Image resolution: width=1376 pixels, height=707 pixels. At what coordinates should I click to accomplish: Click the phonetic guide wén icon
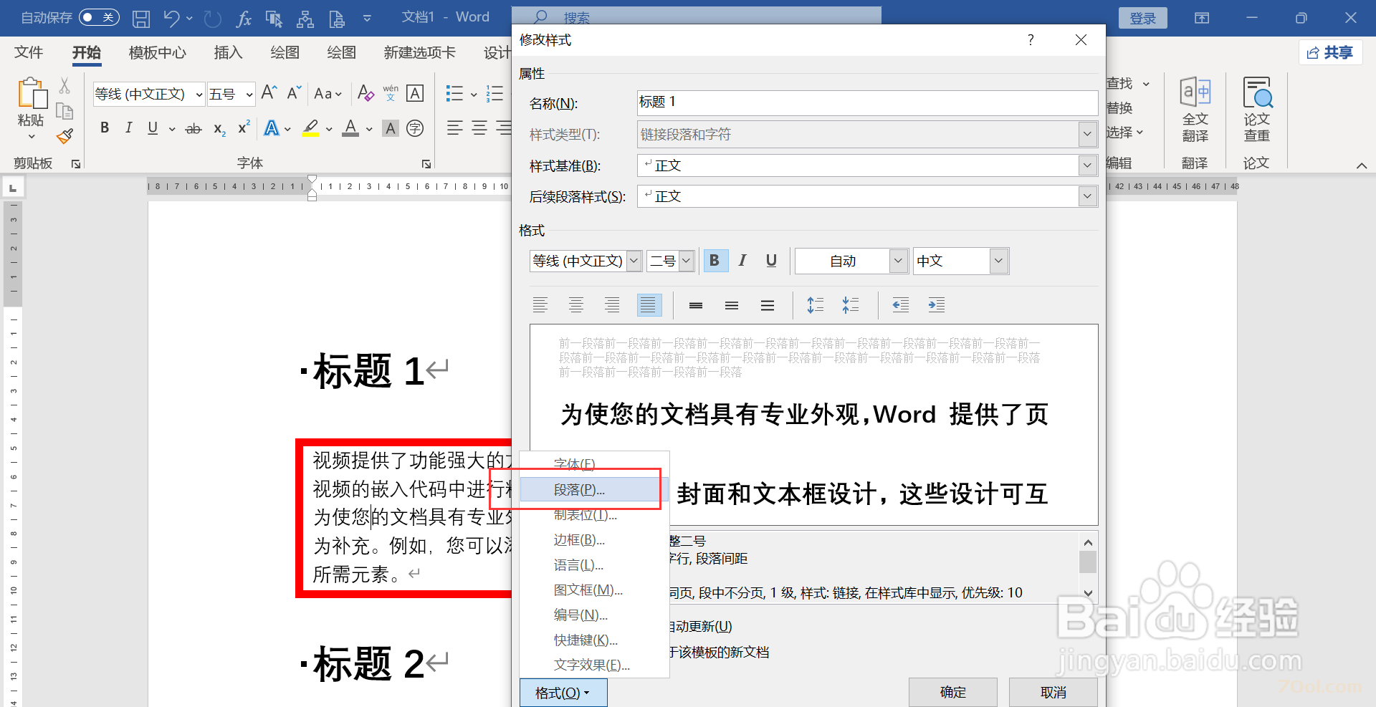(391, 93)
